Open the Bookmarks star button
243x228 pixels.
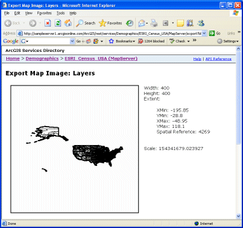coord(122,41)
